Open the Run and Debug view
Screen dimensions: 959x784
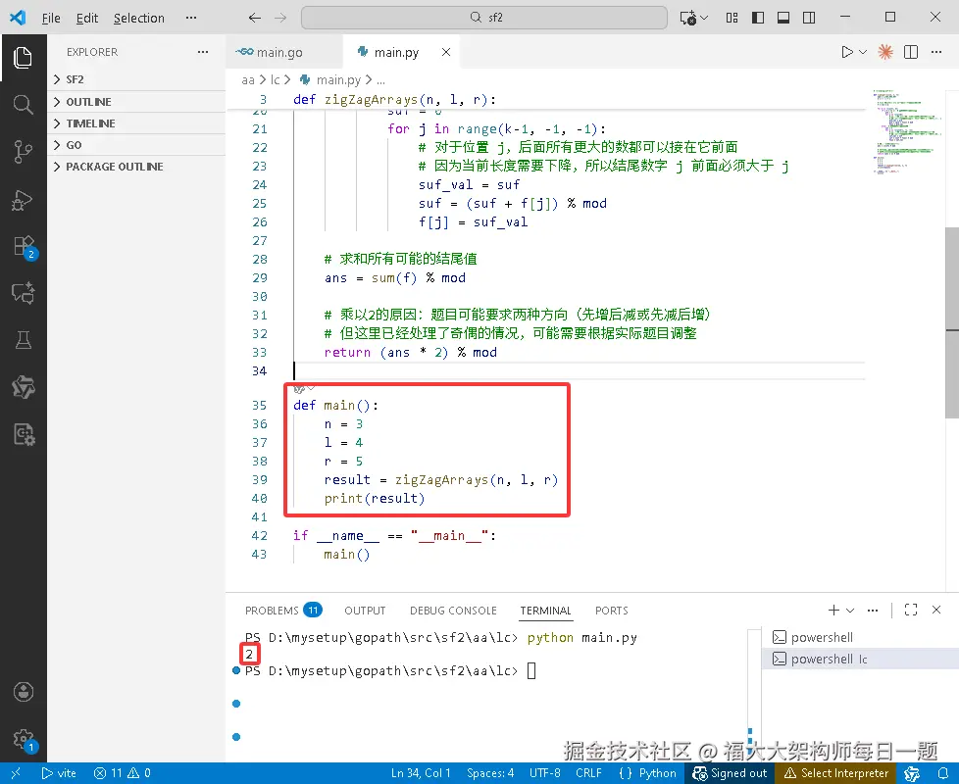[23, 199]
